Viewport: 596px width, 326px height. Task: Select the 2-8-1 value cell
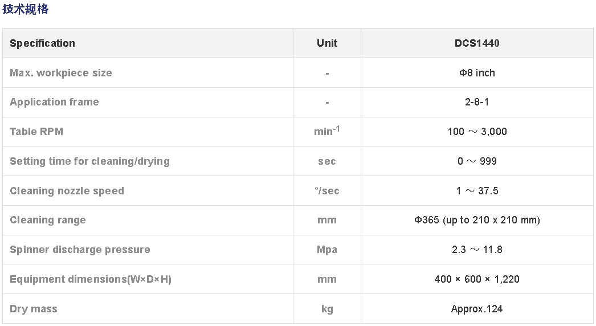click(x=477, y=102)
